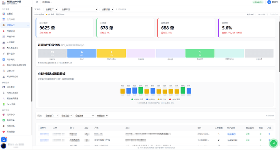Click the green running-status badge at top

(x=258, y=2)
